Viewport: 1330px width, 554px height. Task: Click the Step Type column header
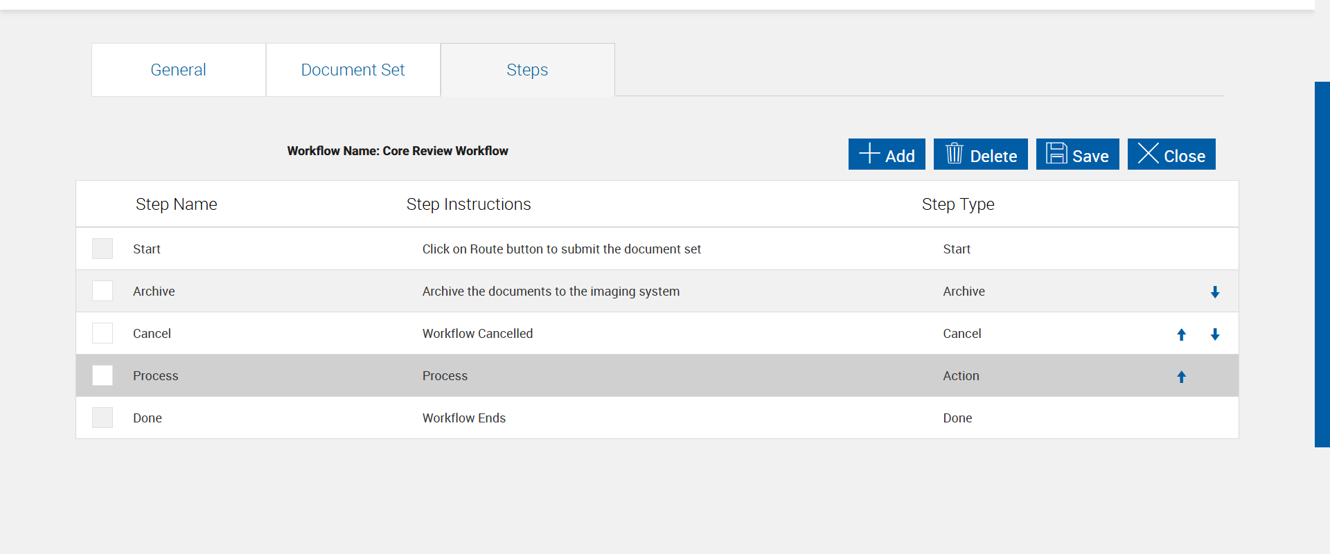(x=958, y=204)
